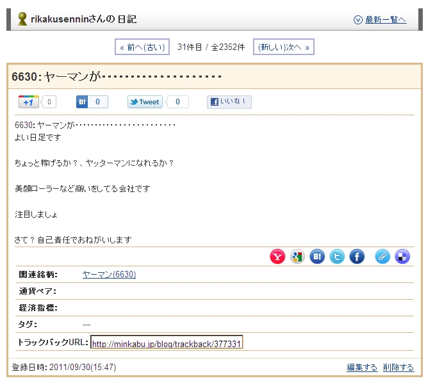Click the registration date 2011/09/30(15:47)
Viewport: 426px width, 381px height.
point(83,368)
